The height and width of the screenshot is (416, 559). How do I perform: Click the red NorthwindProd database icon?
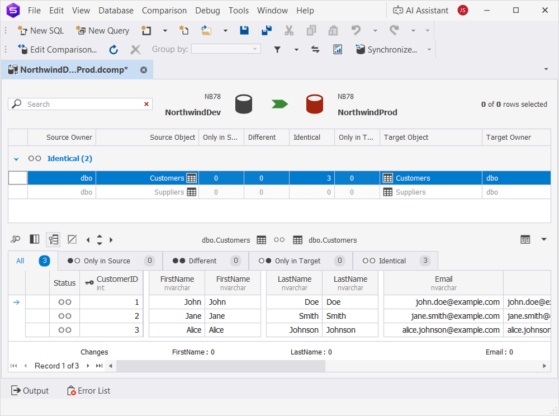(x=315, y=104)
